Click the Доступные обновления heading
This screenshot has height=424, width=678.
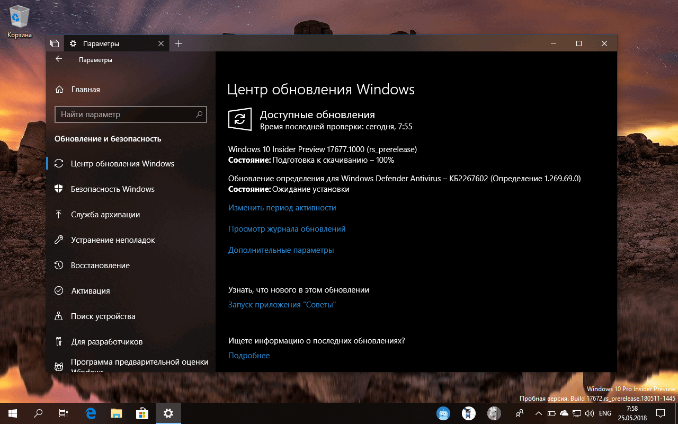click(x=317, y=114)
